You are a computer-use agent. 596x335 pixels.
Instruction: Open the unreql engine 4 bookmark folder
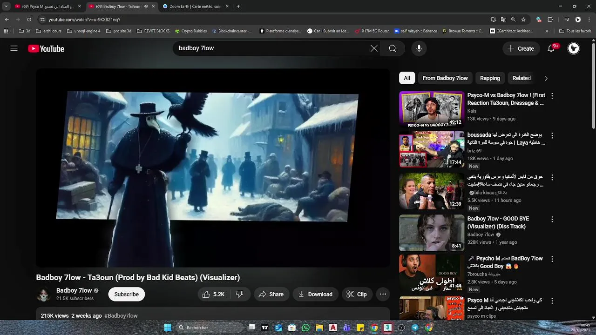click(x=84, y=31)
